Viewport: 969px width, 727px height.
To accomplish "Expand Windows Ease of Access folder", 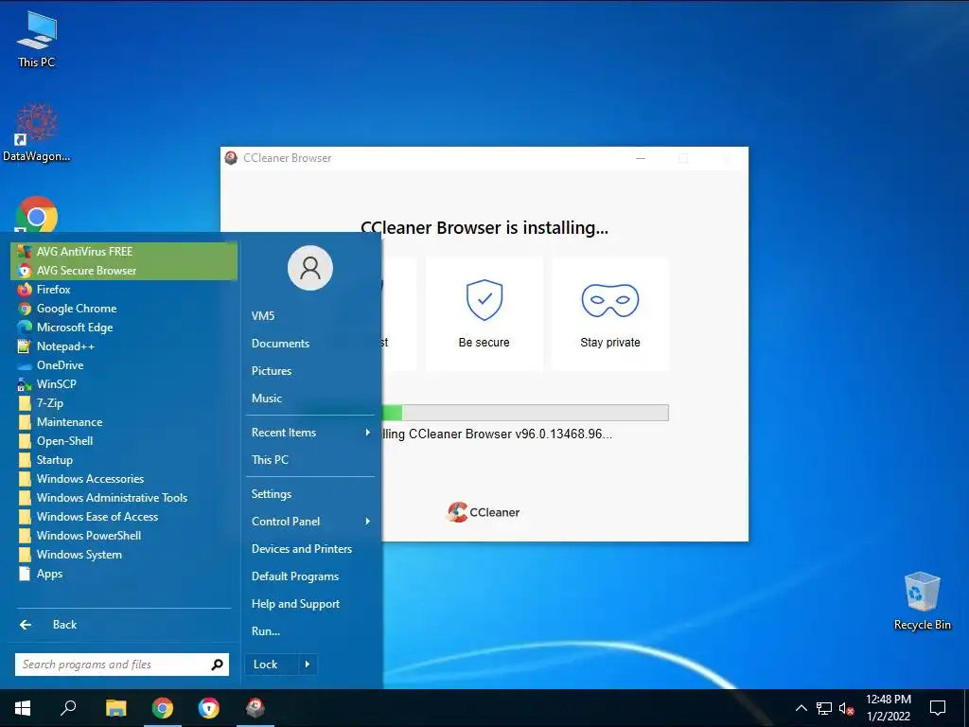I will [124, 517].
